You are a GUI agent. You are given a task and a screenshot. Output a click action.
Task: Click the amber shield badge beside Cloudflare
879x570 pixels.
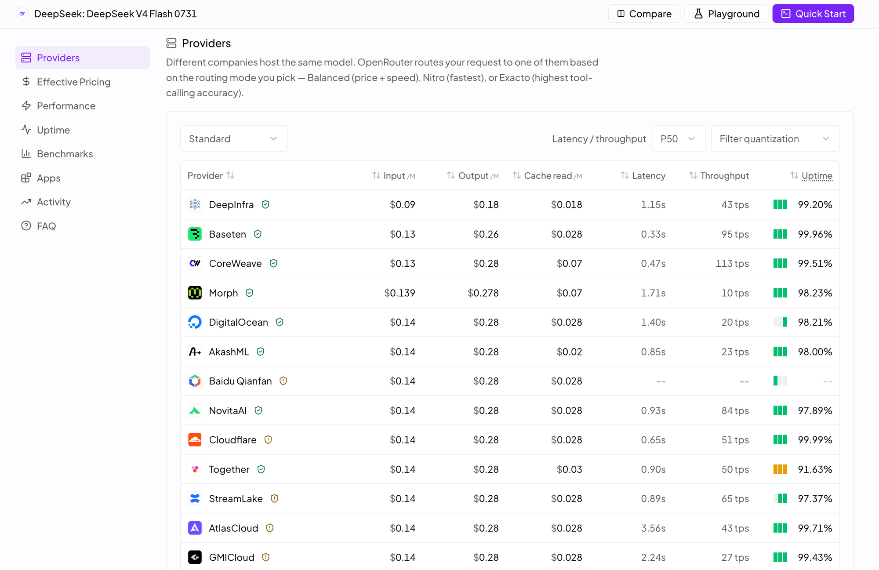pyautogui.click(x=268, y=440)
